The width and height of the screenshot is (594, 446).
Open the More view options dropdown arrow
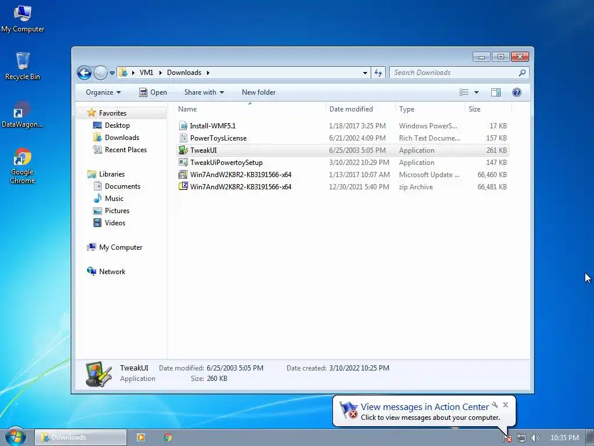(x=477, y=92)
